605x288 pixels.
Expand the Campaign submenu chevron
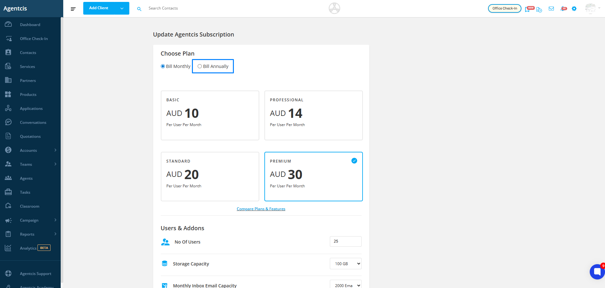pos(55,220)
